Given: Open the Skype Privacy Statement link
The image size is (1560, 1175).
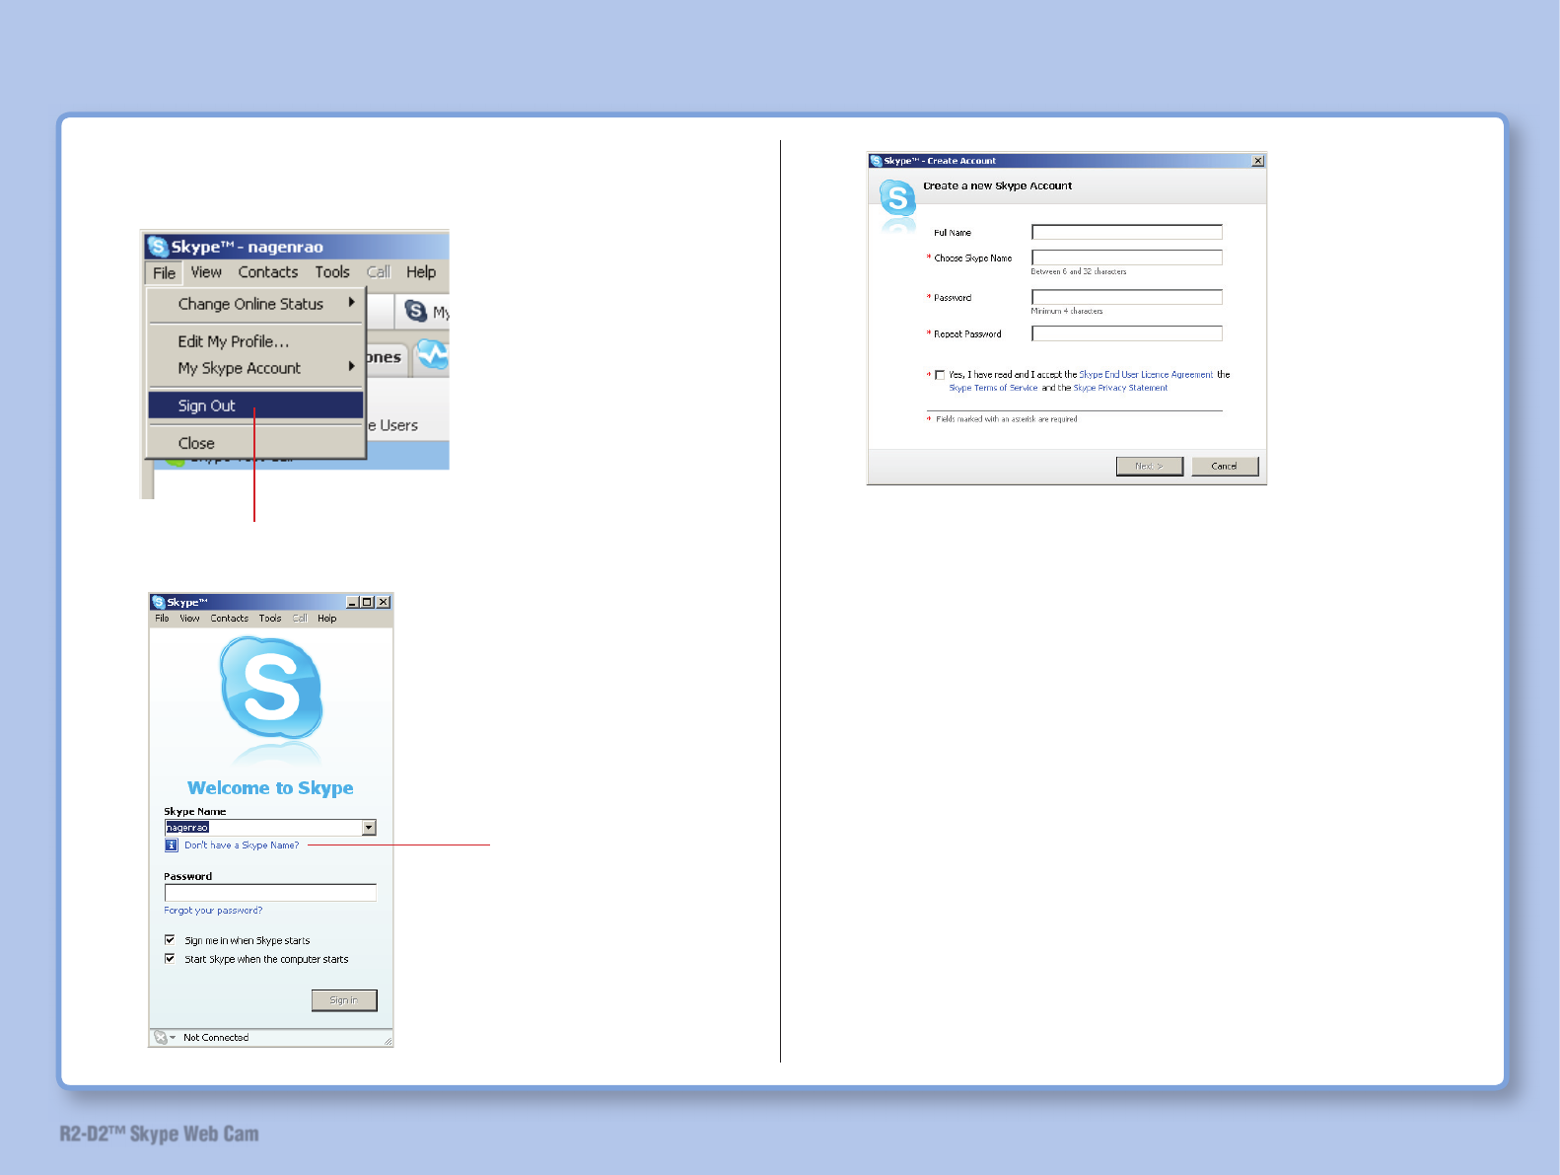Looking at the screenshot, I should coord(1120,388).
